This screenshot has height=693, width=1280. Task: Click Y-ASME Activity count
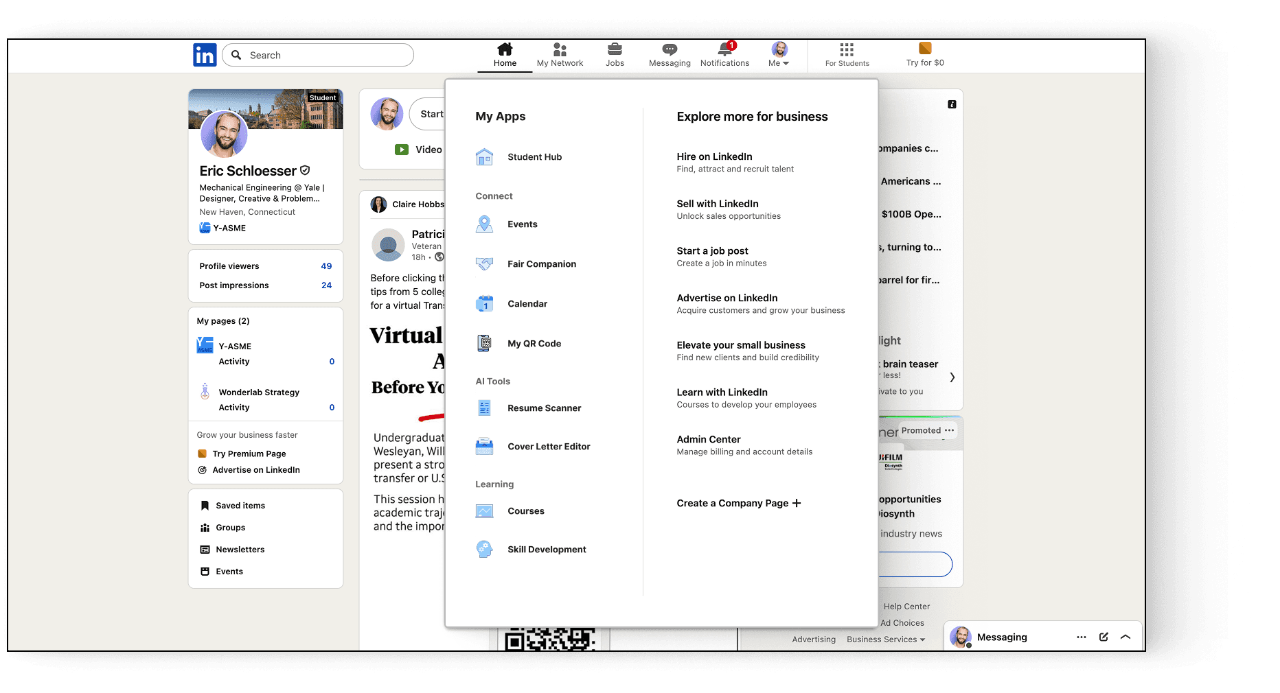(332, 362)
